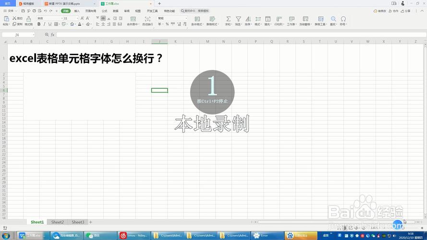This screenshot has height=240, width=427.
Task: Click the Find magnifier icon
Action: [333, 19]
